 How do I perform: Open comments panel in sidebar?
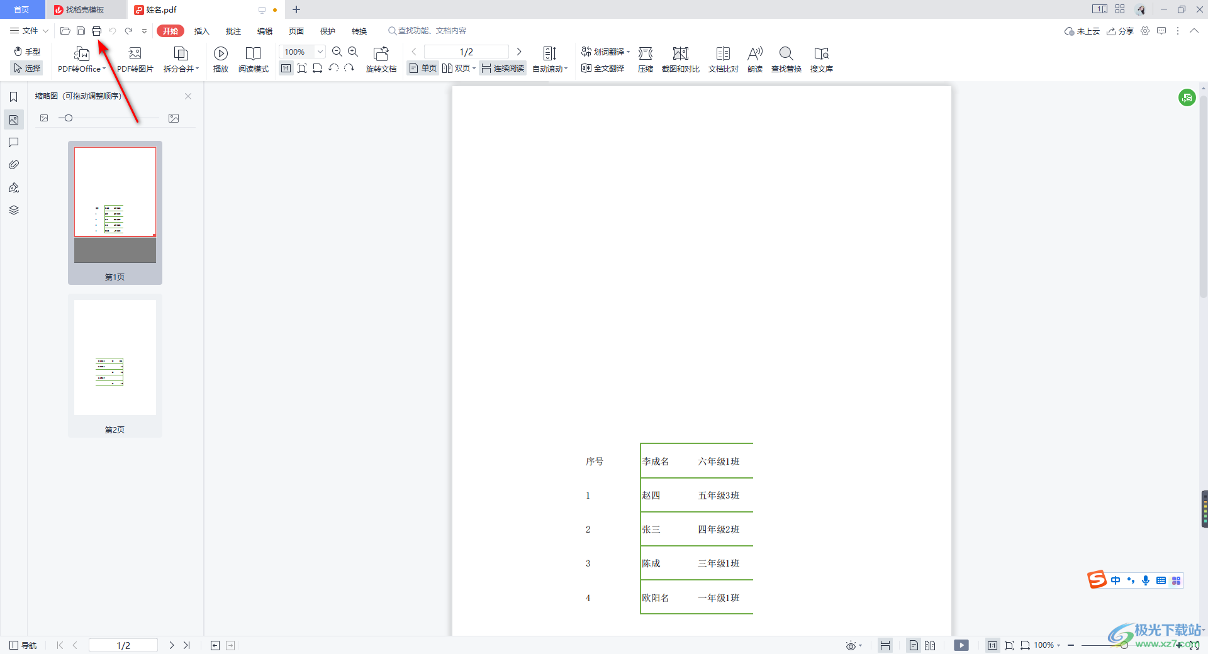click(x=14, y=143)
